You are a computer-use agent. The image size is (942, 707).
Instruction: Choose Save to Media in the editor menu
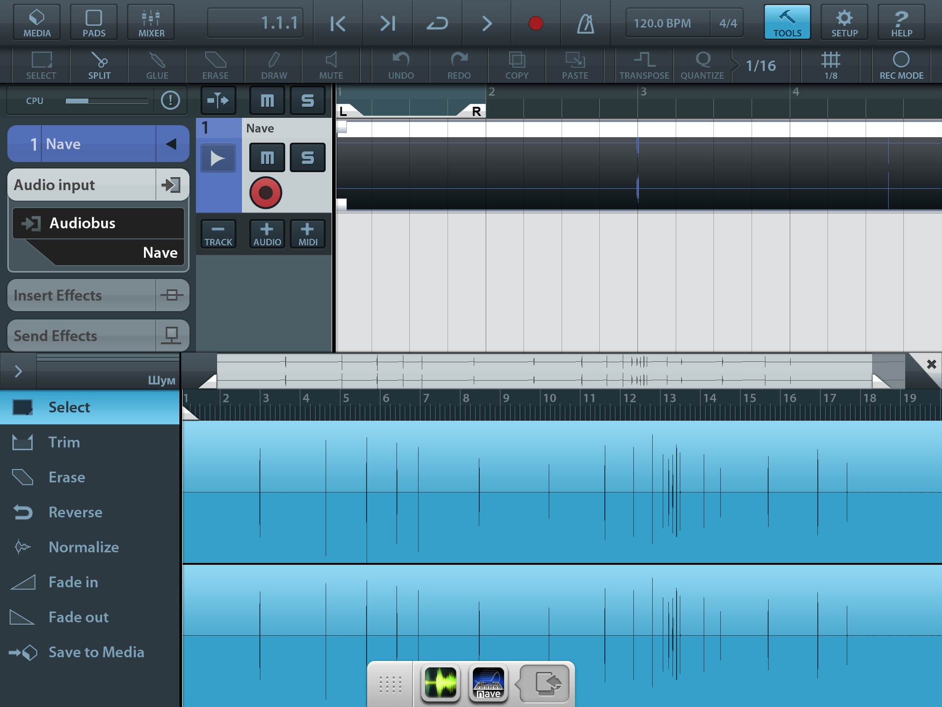coord(90,652)
